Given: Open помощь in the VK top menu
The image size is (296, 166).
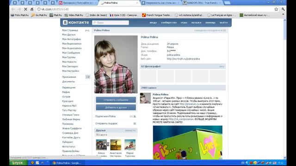Looking at the screenshot, I should [x=210, y=23].
